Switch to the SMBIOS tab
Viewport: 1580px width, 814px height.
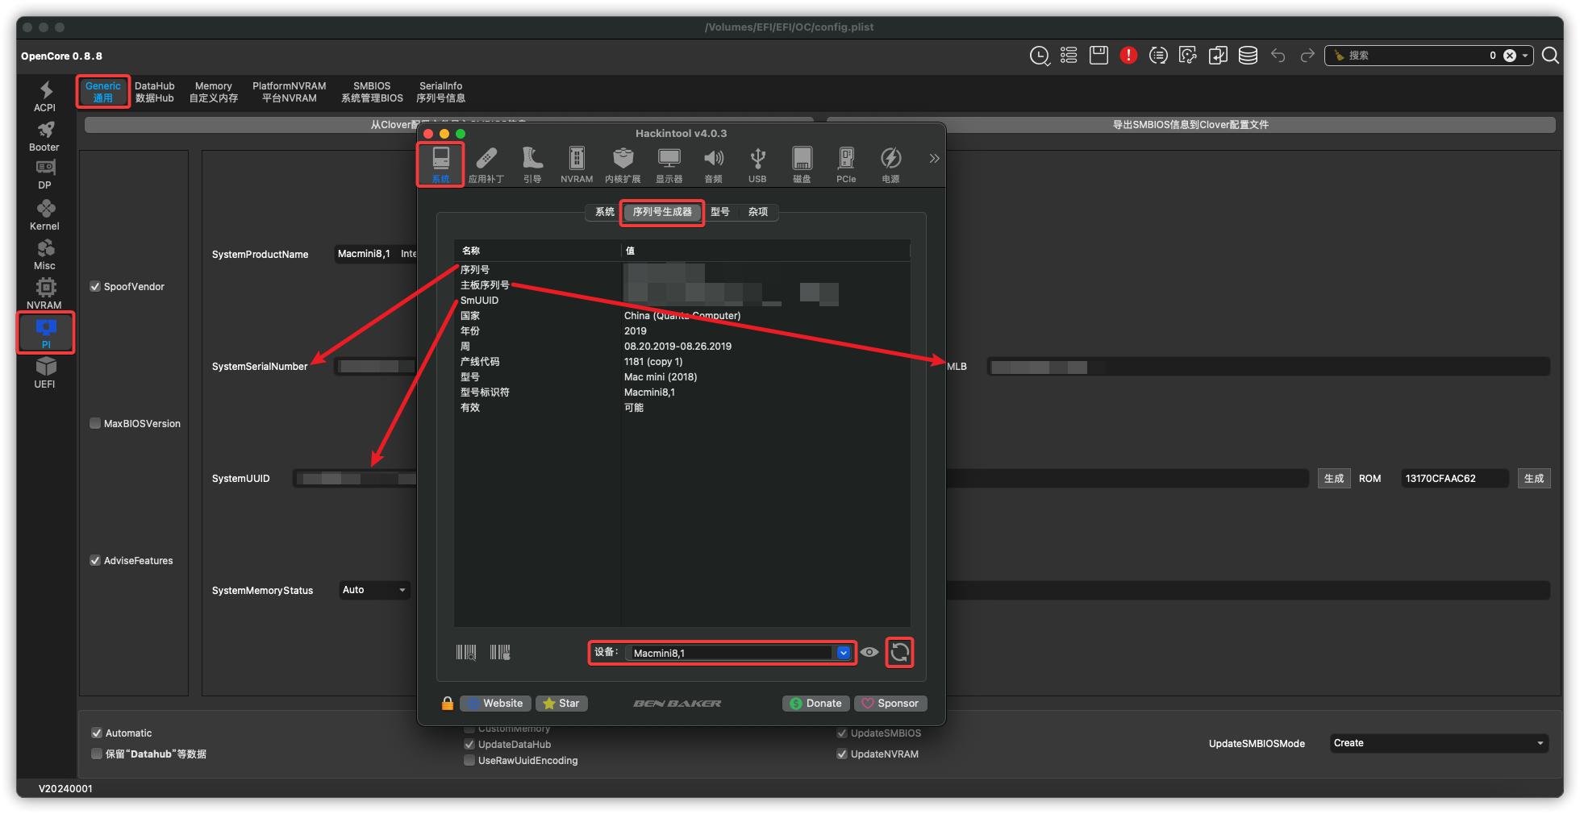[x=372, y=92]
